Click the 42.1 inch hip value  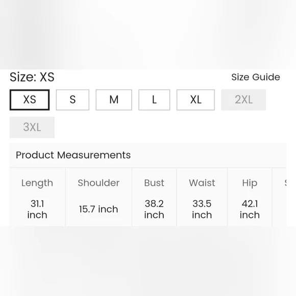(250, 209)
